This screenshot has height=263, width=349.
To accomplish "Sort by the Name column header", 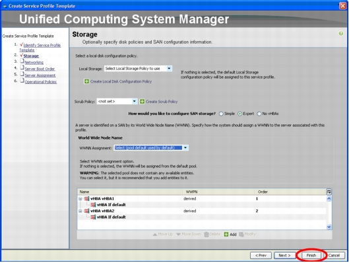I will (130, 192).
